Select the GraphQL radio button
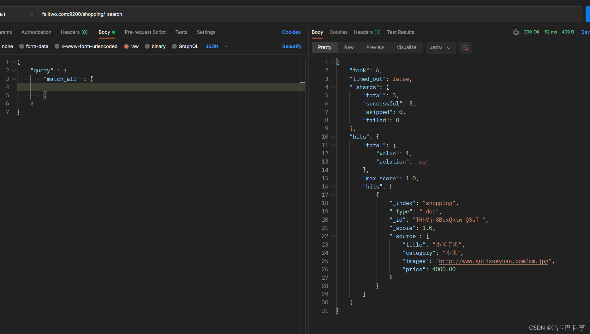The image size is (590, 334). (174, 46)
